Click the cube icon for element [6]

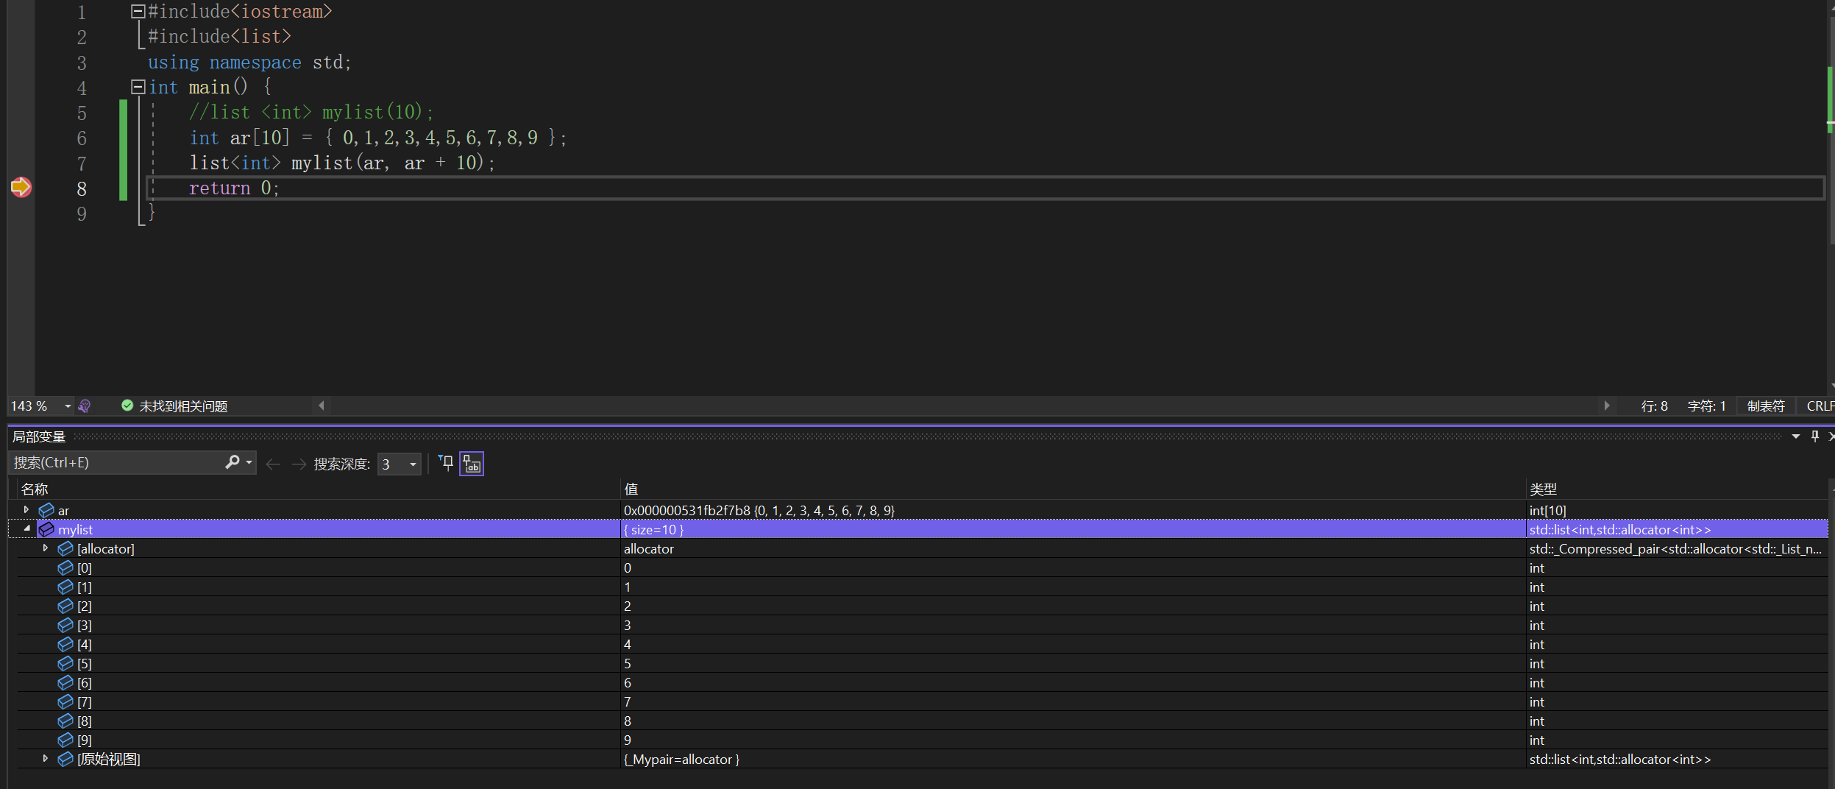(x=65, y=682)
